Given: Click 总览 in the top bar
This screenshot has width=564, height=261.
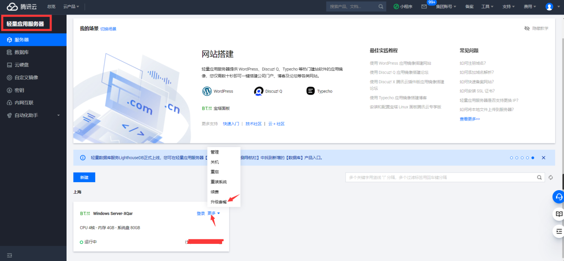Looking at the screenshot, I should coord(51,7).
